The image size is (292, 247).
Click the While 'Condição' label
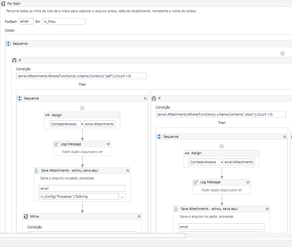(34, 227)
